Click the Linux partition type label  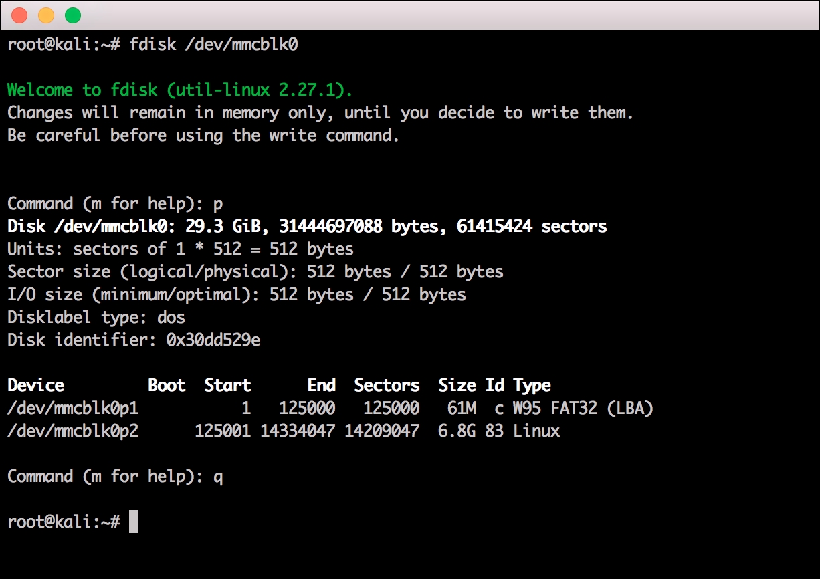[538, 431]
